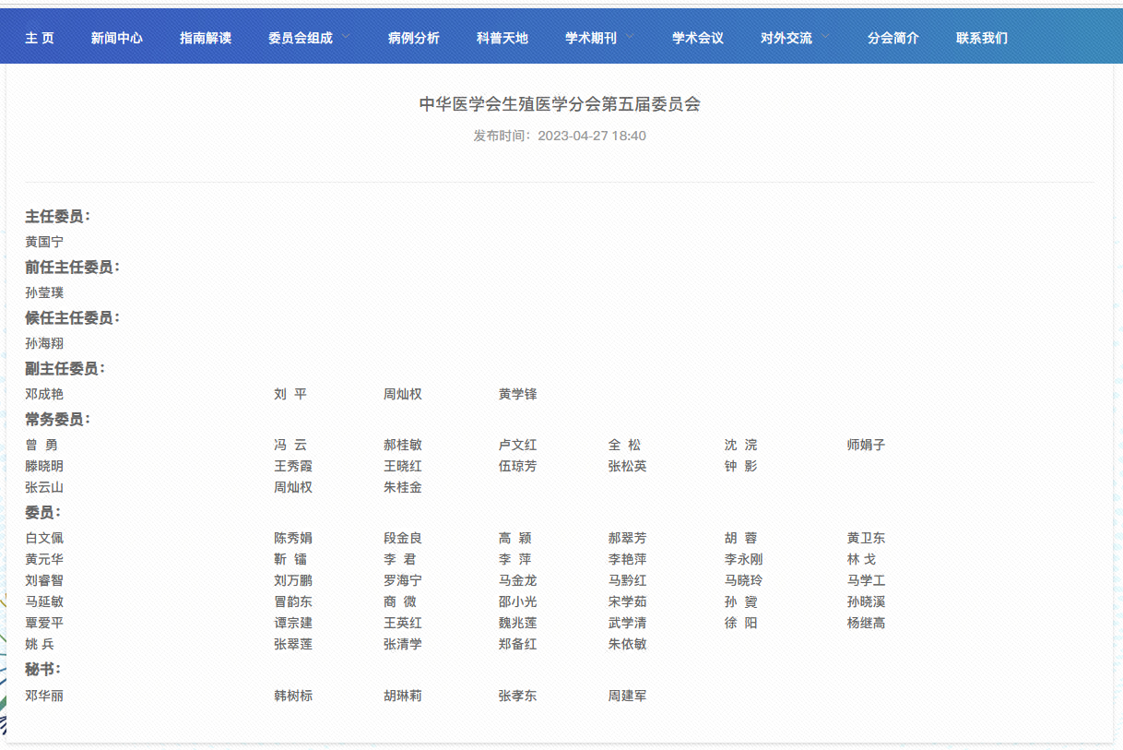Go to 联系我们 contact page
This screenshot has height=750, width=1123.
click(981, 38)
